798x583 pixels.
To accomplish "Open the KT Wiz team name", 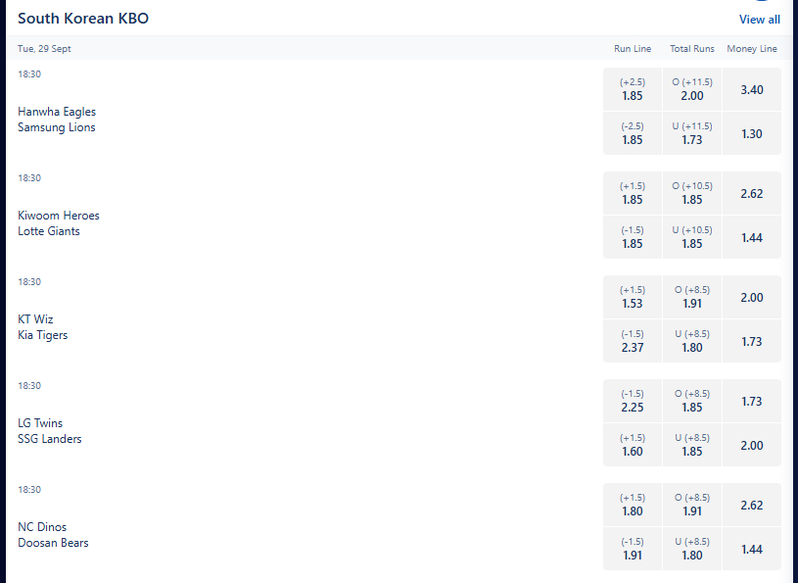I will (35, 319).
